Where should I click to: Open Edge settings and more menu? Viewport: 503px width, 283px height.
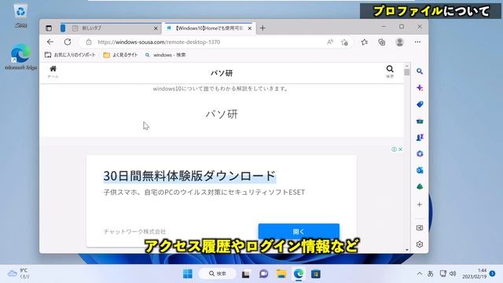tap(417, 42)
